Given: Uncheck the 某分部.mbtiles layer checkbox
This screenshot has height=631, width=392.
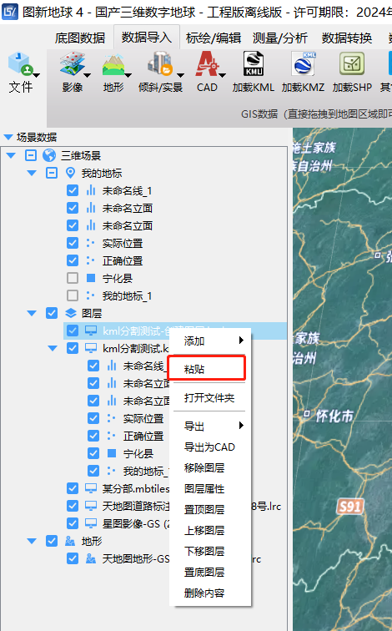Looking at the screenshot, I should pos(73,488).
